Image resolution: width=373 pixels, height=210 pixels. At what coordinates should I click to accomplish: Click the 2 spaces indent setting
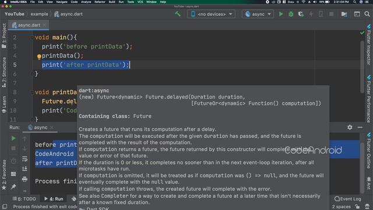[x=342, y=206]
